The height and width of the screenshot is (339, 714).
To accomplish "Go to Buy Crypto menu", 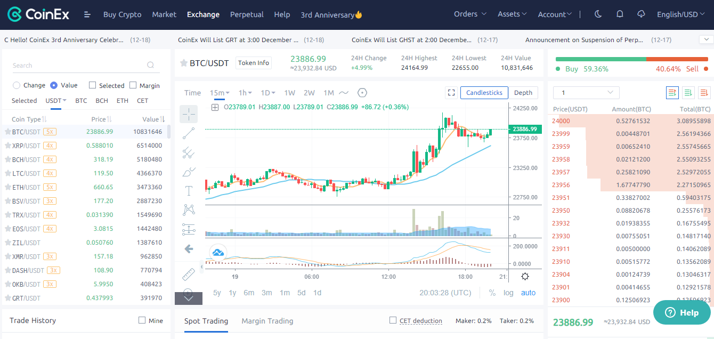I will pos(123,14).
